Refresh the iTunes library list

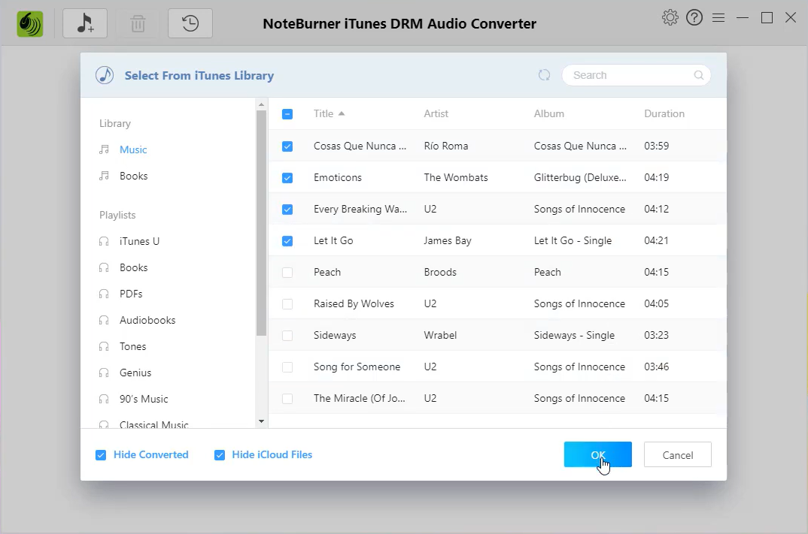[x=545, y=75]
